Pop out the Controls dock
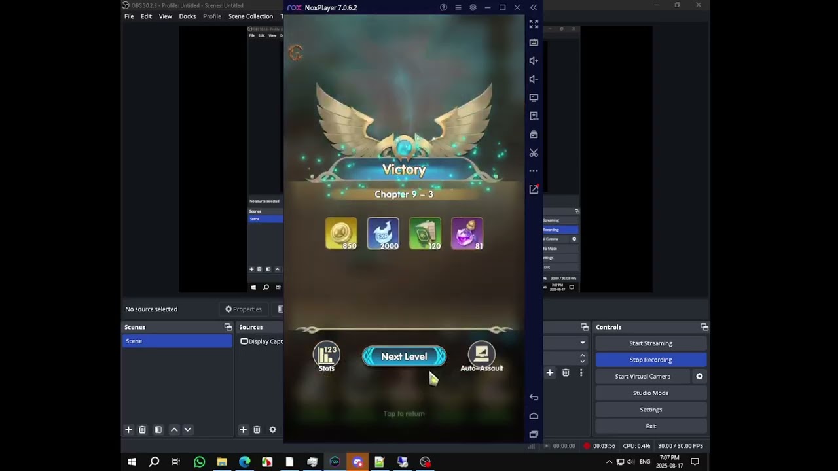Screen dimensions: 838x471 [704, 327]
